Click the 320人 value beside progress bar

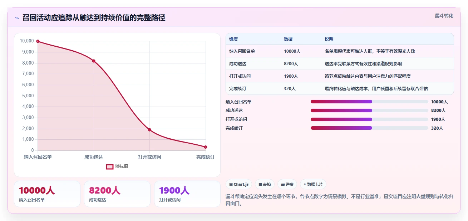437,128
